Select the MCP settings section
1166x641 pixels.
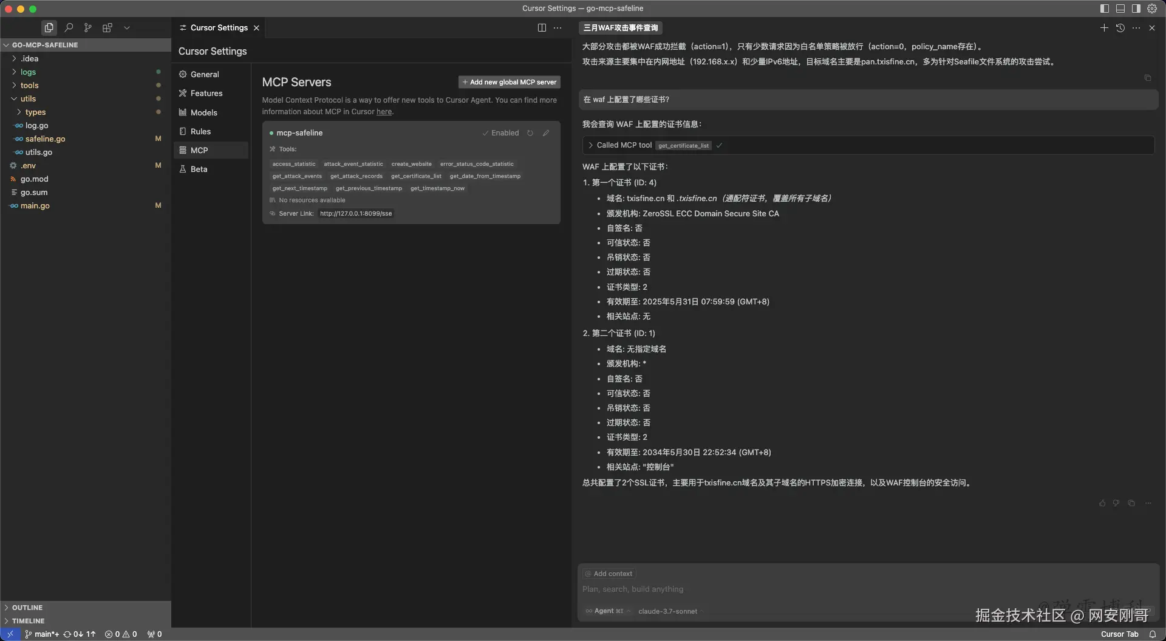click(x=211, y=150)
